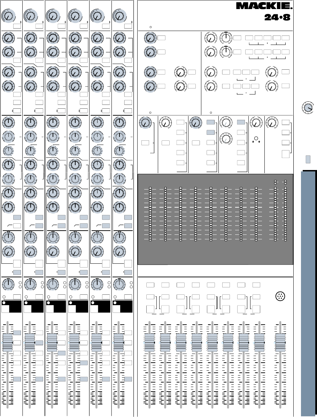Toggle bottom grey mix assign button on fifth channel
The width and height of the screenshot is (317, 417).
(106, 379)
